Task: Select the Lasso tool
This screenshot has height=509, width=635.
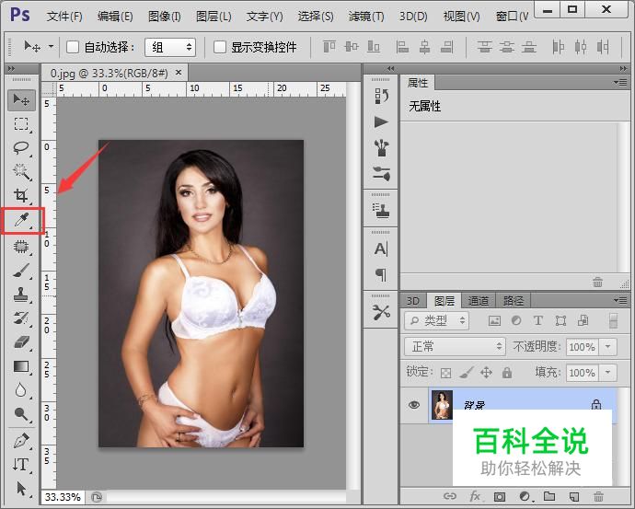Action: pyautogui.click(x=21, y=148)
